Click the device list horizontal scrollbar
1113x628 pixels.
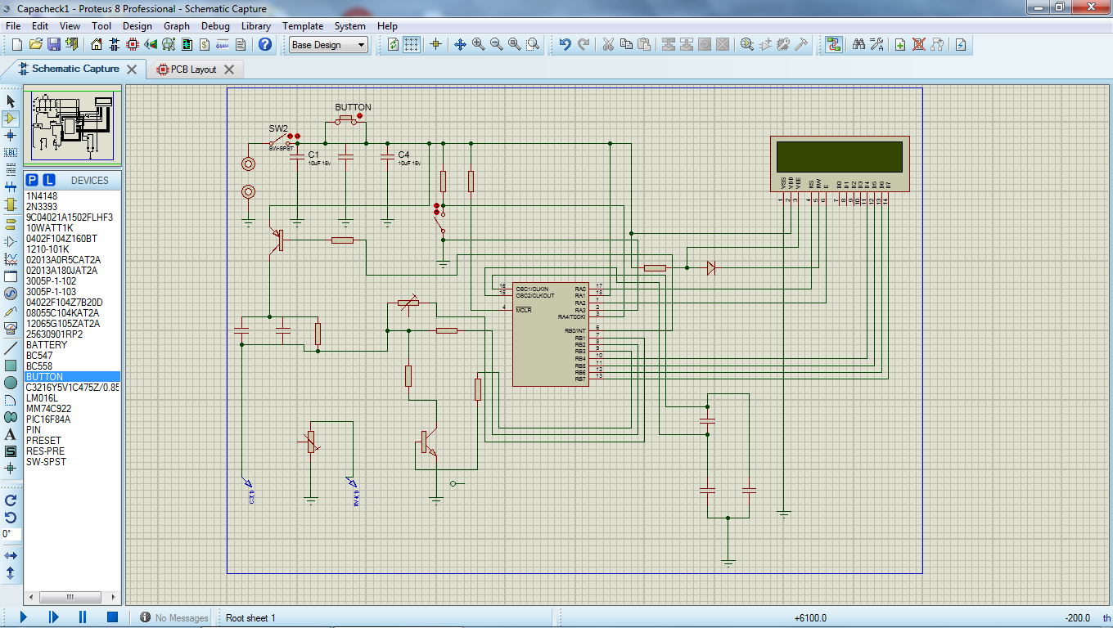pyautogui.click(x=72, y=599)
